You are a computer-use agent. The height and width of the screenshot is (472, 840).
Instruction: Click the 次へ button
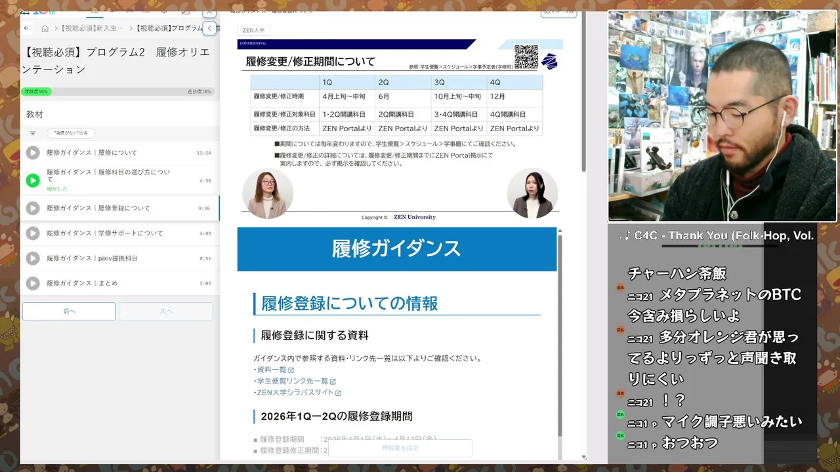166,311
